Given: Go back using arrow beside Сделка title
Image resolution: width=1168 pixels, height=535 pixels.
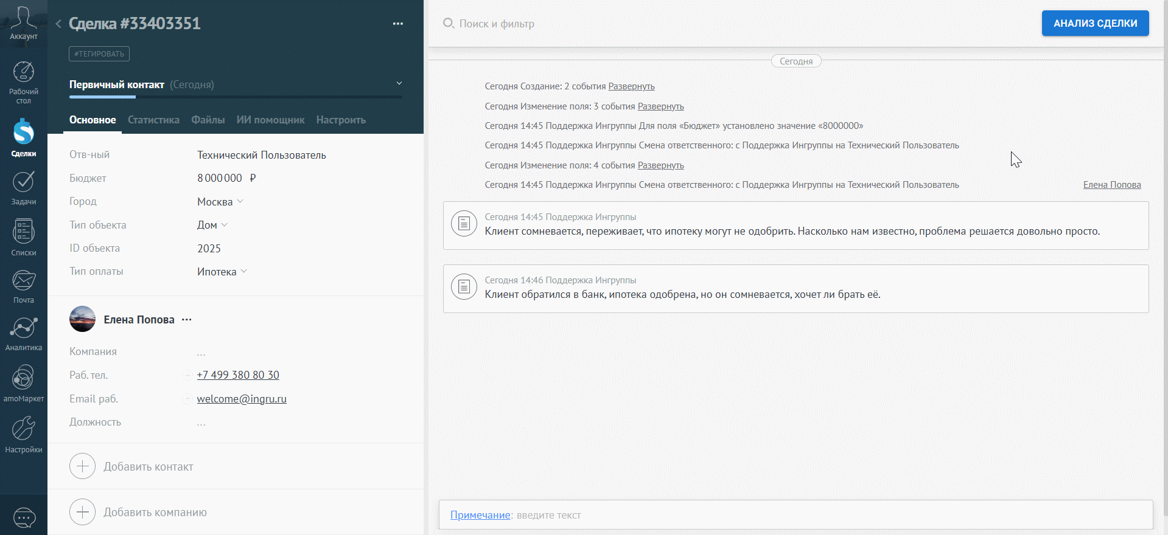Looking at the screenshot, I should coord(58,24).
